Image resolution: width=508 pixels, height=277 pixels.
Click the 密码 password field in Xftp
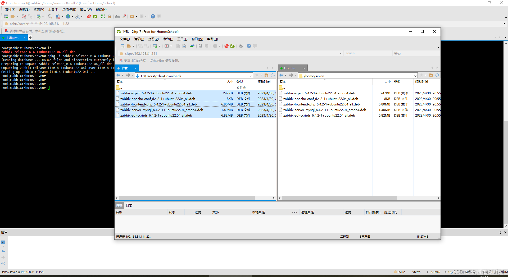coord(416,53)
